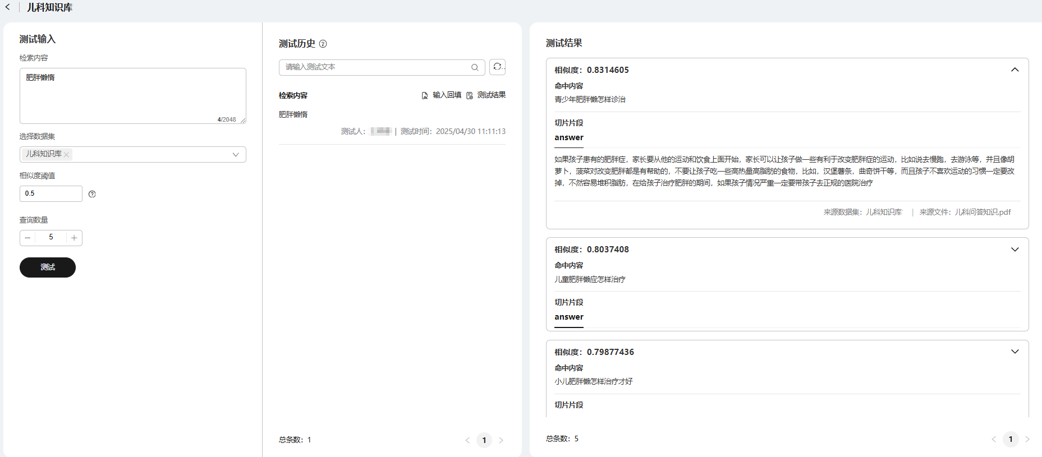Select the answer tab in second result
The image size is (1042, 457).
[x=569, y=317]
